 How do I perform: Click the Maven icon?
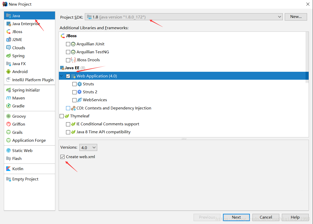8,98
